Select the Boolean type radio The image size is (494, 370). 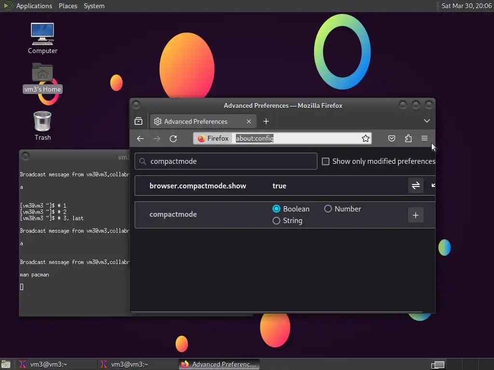[276, 209]
